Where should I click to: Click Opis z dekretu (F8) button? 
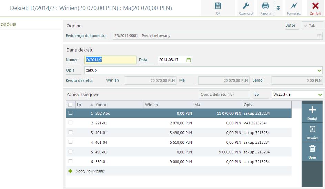pos(224,94)
